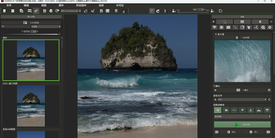The width and height of the screenshot is (275, 138).
Task: Click the 超级采样 info icon
Action: [269, 99]
